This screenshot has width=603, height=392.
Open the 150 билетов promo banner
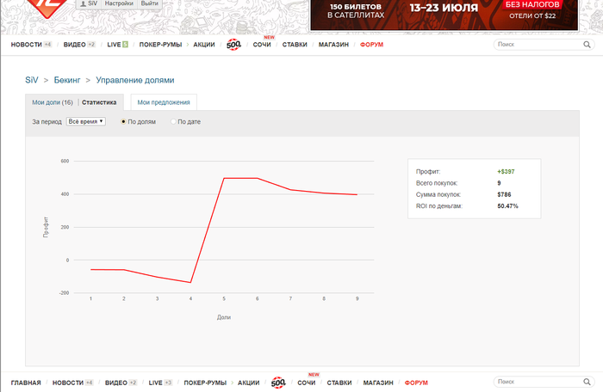(x=444, y=15)
